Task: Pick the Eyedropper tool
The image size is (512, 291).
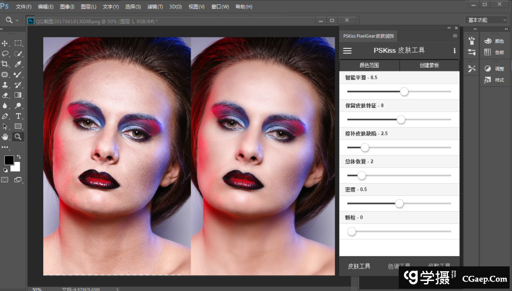Action: (x=18, y=64)
